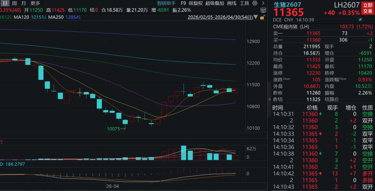The image size is (375, 191).
Task: Toggle 前复权 price adjustment
Action: (195, 3)
